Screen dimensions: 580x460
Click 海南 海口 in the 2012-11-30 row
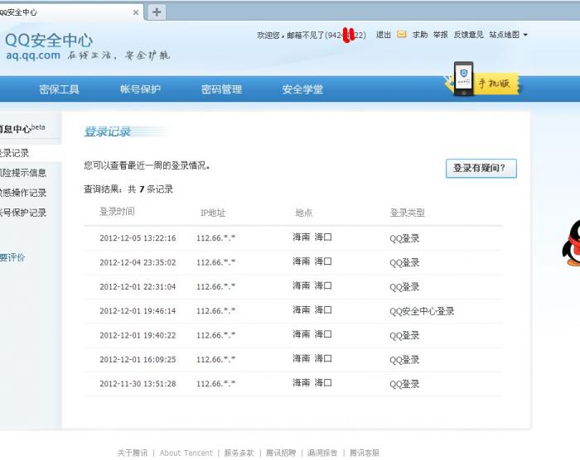point(312,383)
